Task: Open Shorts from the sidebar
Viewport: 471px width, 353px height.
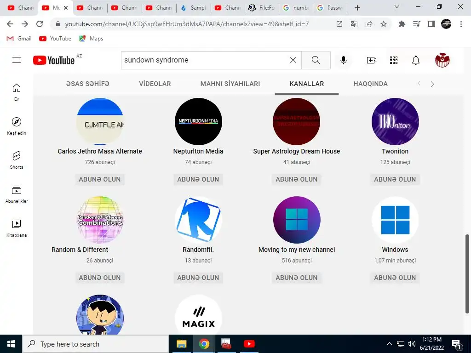Action: tap(17, 160)
